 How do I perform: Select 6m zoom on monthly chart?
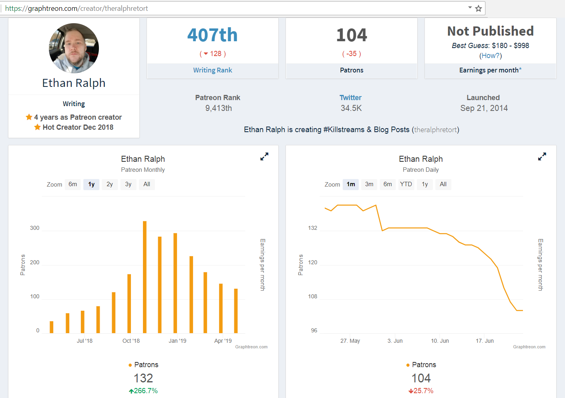(x=73, y=184)
